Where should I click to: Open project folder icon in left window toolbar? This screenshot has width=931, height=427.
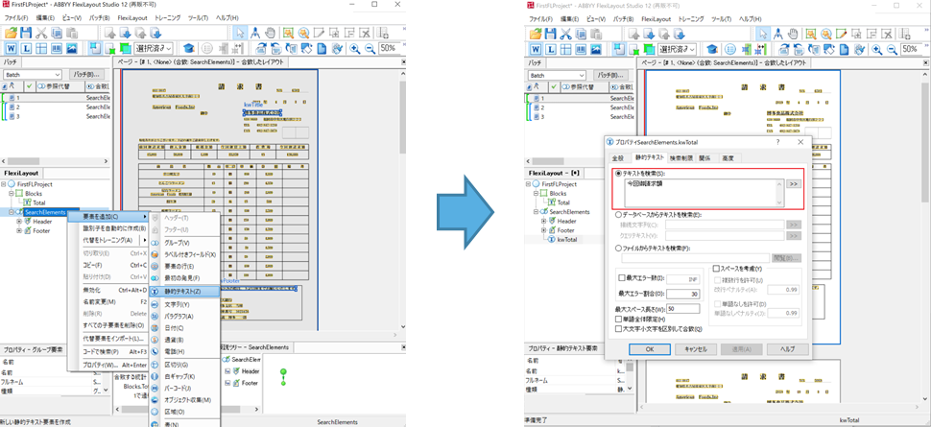pos(12,34)
